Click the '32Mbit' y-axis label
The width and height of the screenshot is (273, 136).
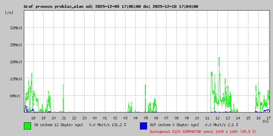tap(16, 28)
